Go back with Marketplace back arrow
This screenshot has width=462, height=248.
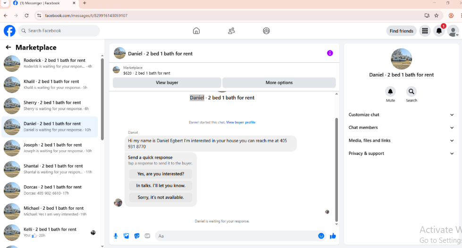[8, 47]
